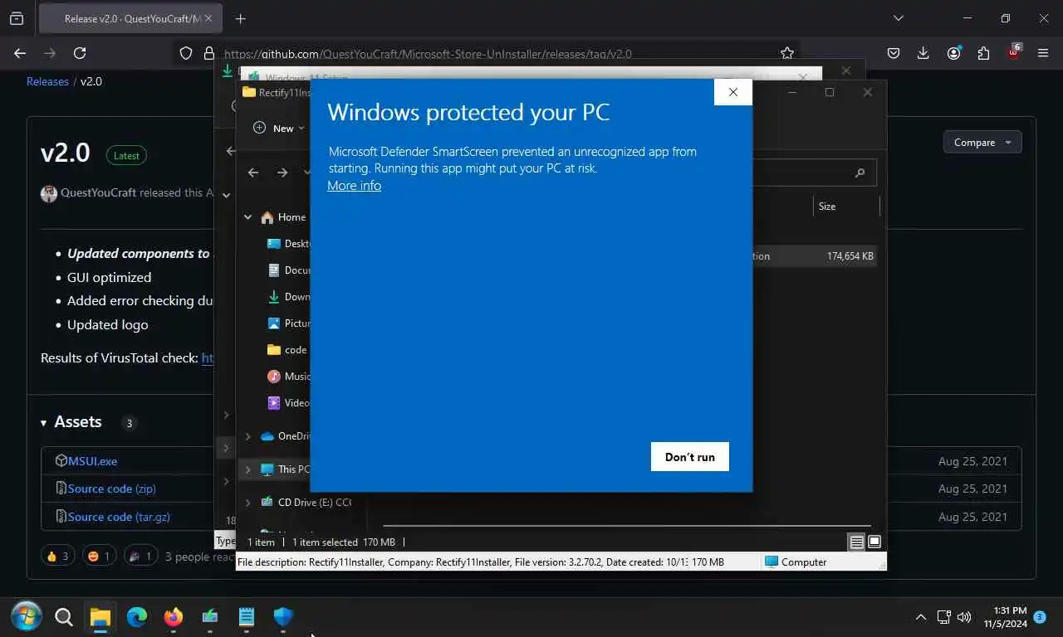Download Source code (tar.gz)
This screenshot has width=1063, height=637.
tap(119, 517)
